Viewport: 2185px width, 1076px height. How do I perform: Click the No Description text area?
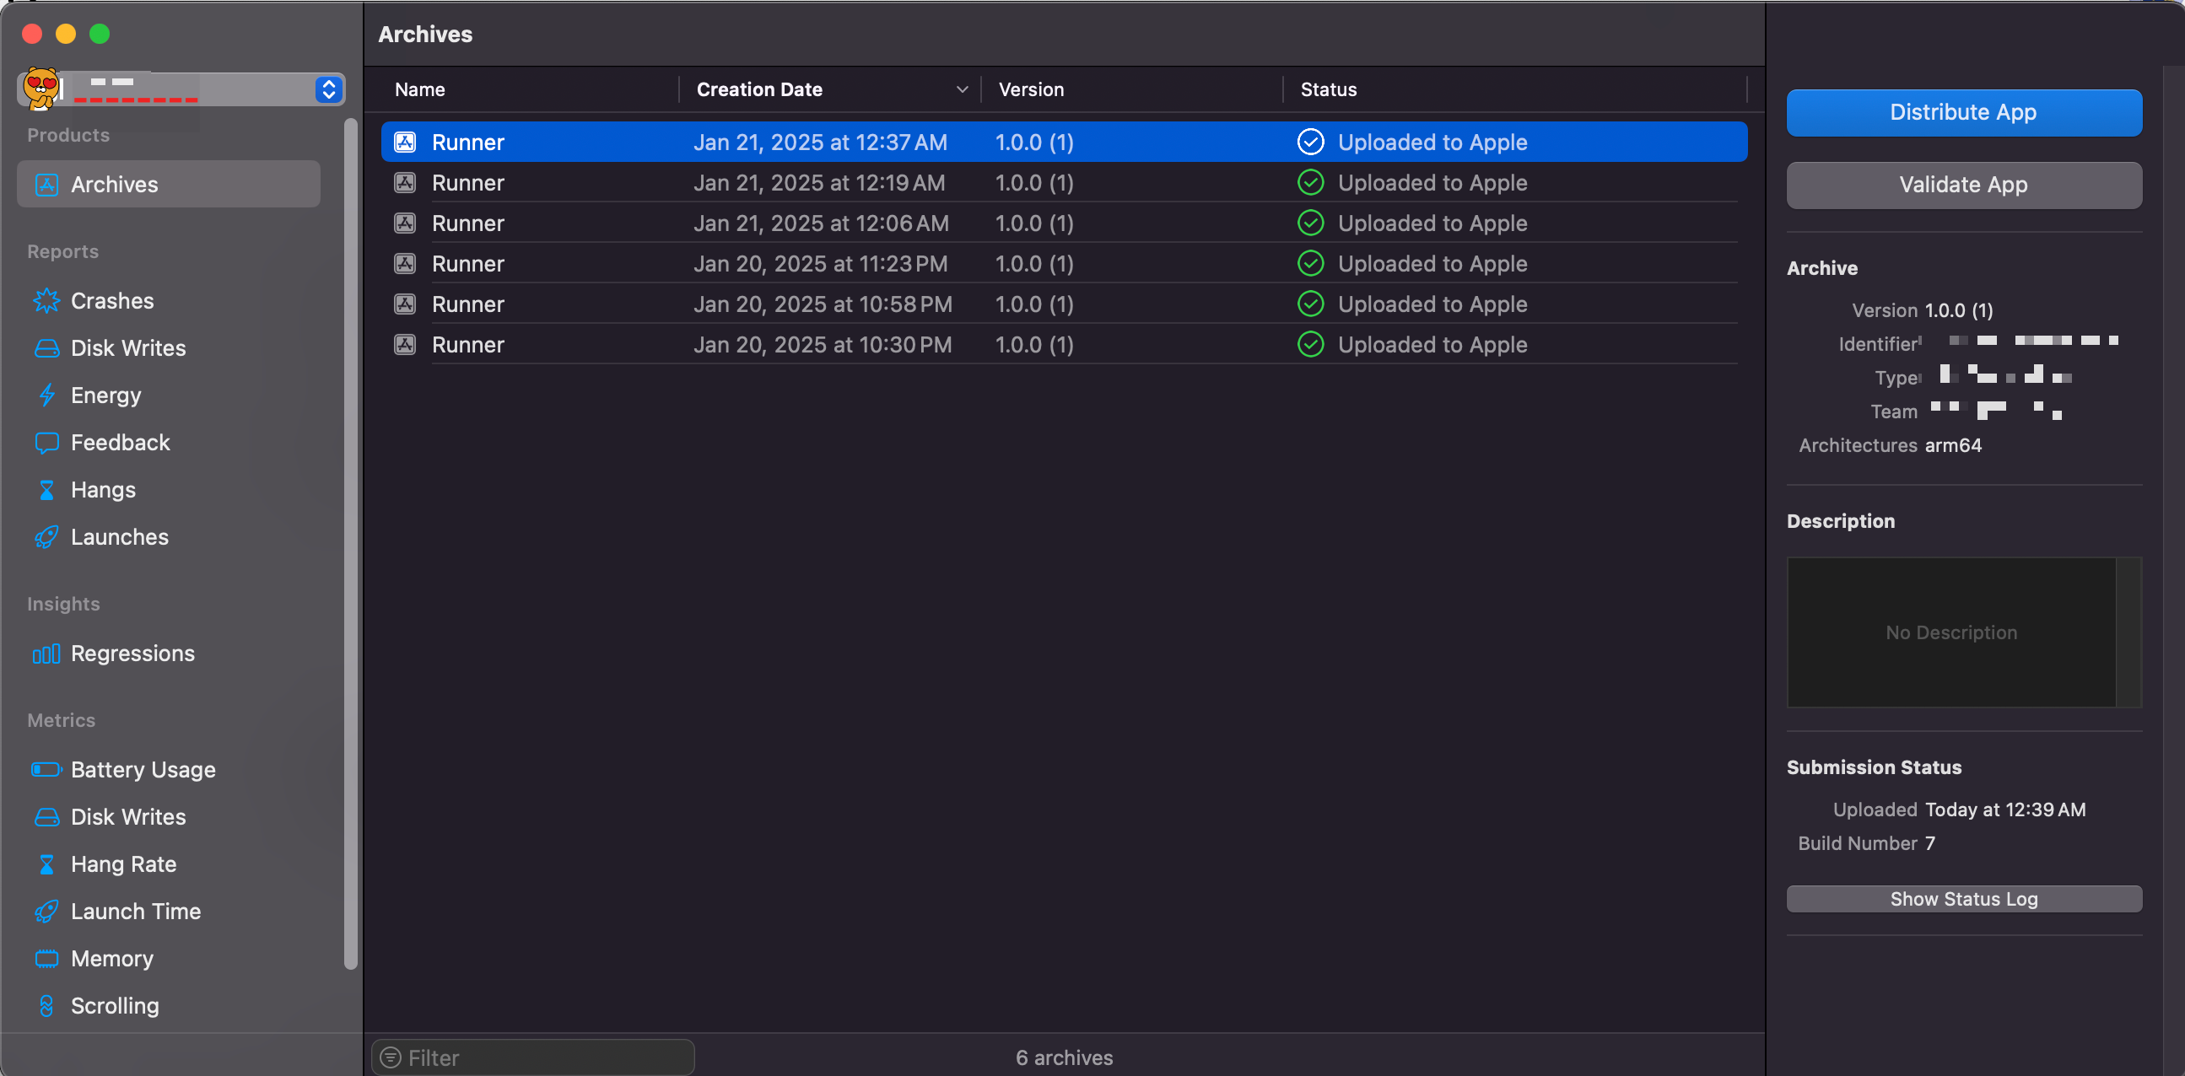(1950, 632)
